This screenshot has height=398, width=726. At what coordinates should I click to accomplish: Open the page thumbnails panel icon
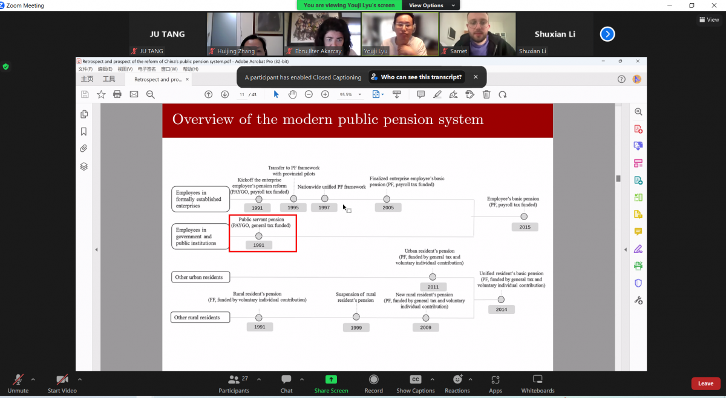coord(84,114)
